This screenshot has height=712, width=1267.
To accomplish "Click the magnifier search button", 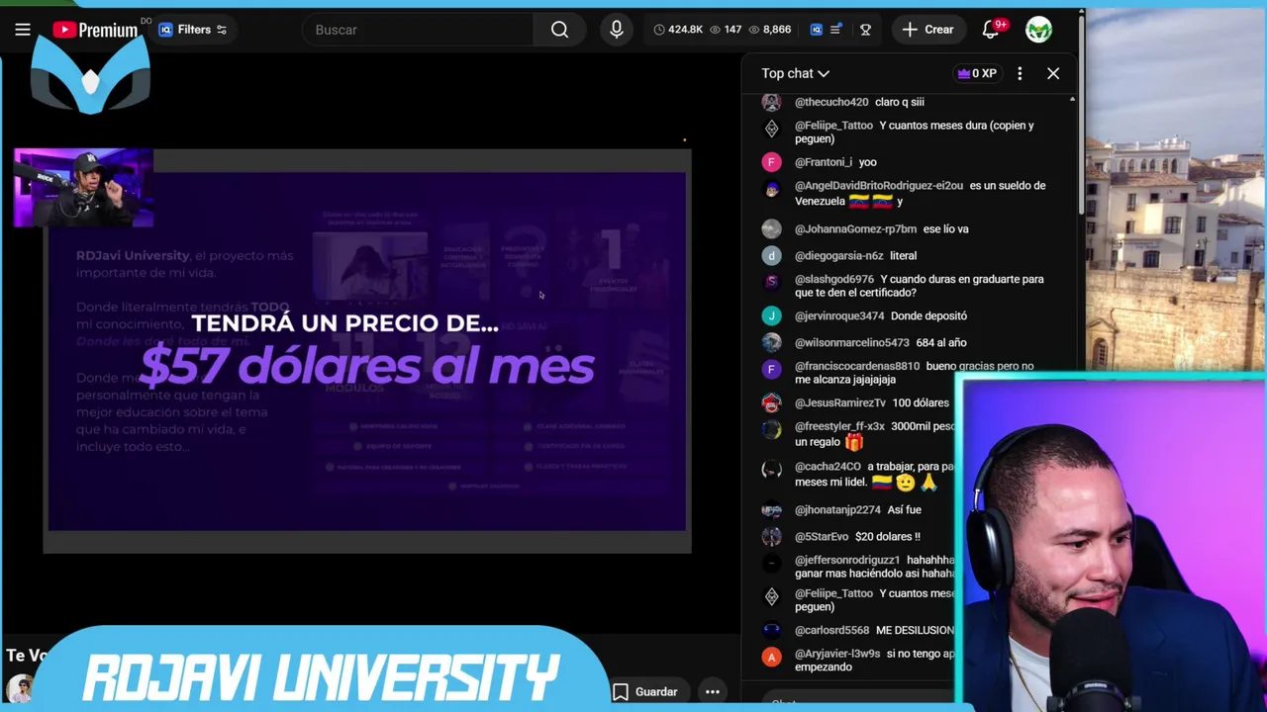I will (559, 30).
